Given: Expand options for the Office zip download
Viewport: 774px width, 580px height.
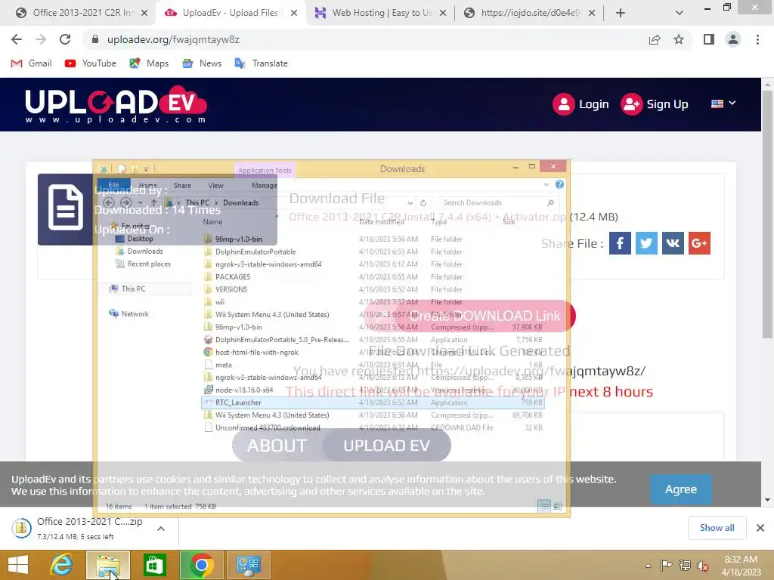Looking at the screenshot, I should pyautogui.click(x=161, y=529).
